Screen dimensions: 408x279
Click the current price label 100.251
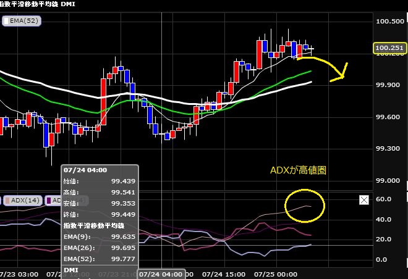pos(389,48)
